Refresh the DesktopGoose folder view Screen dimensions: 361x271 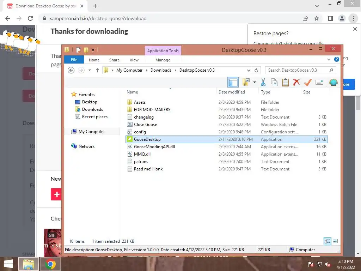coord(256,70)
